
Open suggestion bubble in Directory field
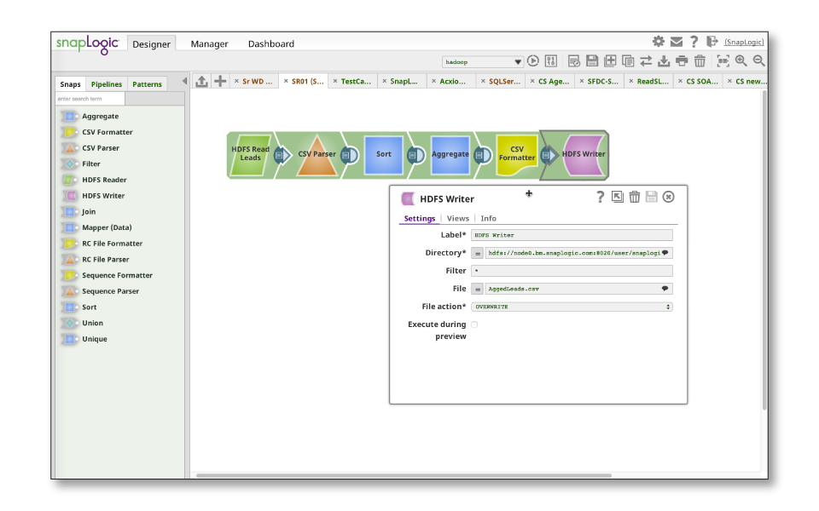point(665,253)
